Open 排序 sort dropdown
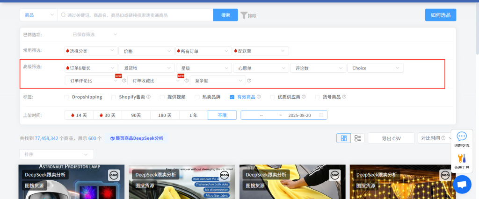 [57, 154]
